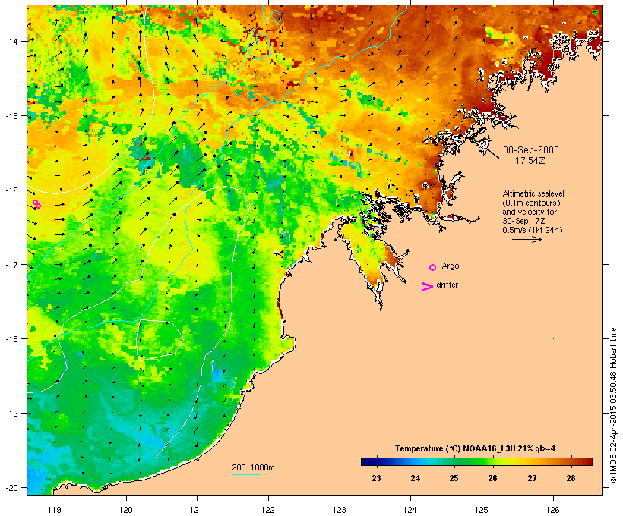This screenshot has height=516, width=623.
Task: Click the longitude axis label 119
Action: pyautogui.click(x=55, y=510)
